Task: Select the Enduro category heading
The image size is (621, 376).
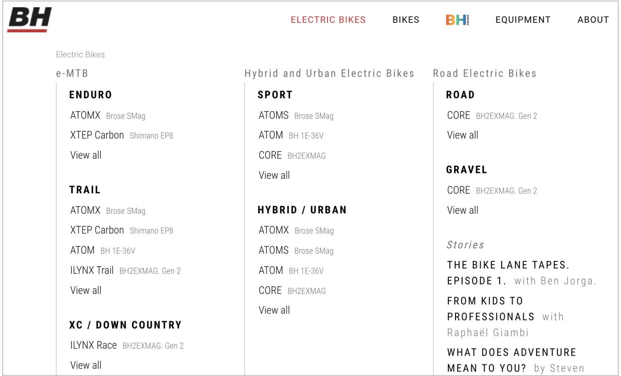Action: 91,95
